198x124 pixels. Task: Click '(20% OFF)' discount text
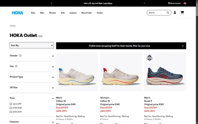(x=149, y=111)
